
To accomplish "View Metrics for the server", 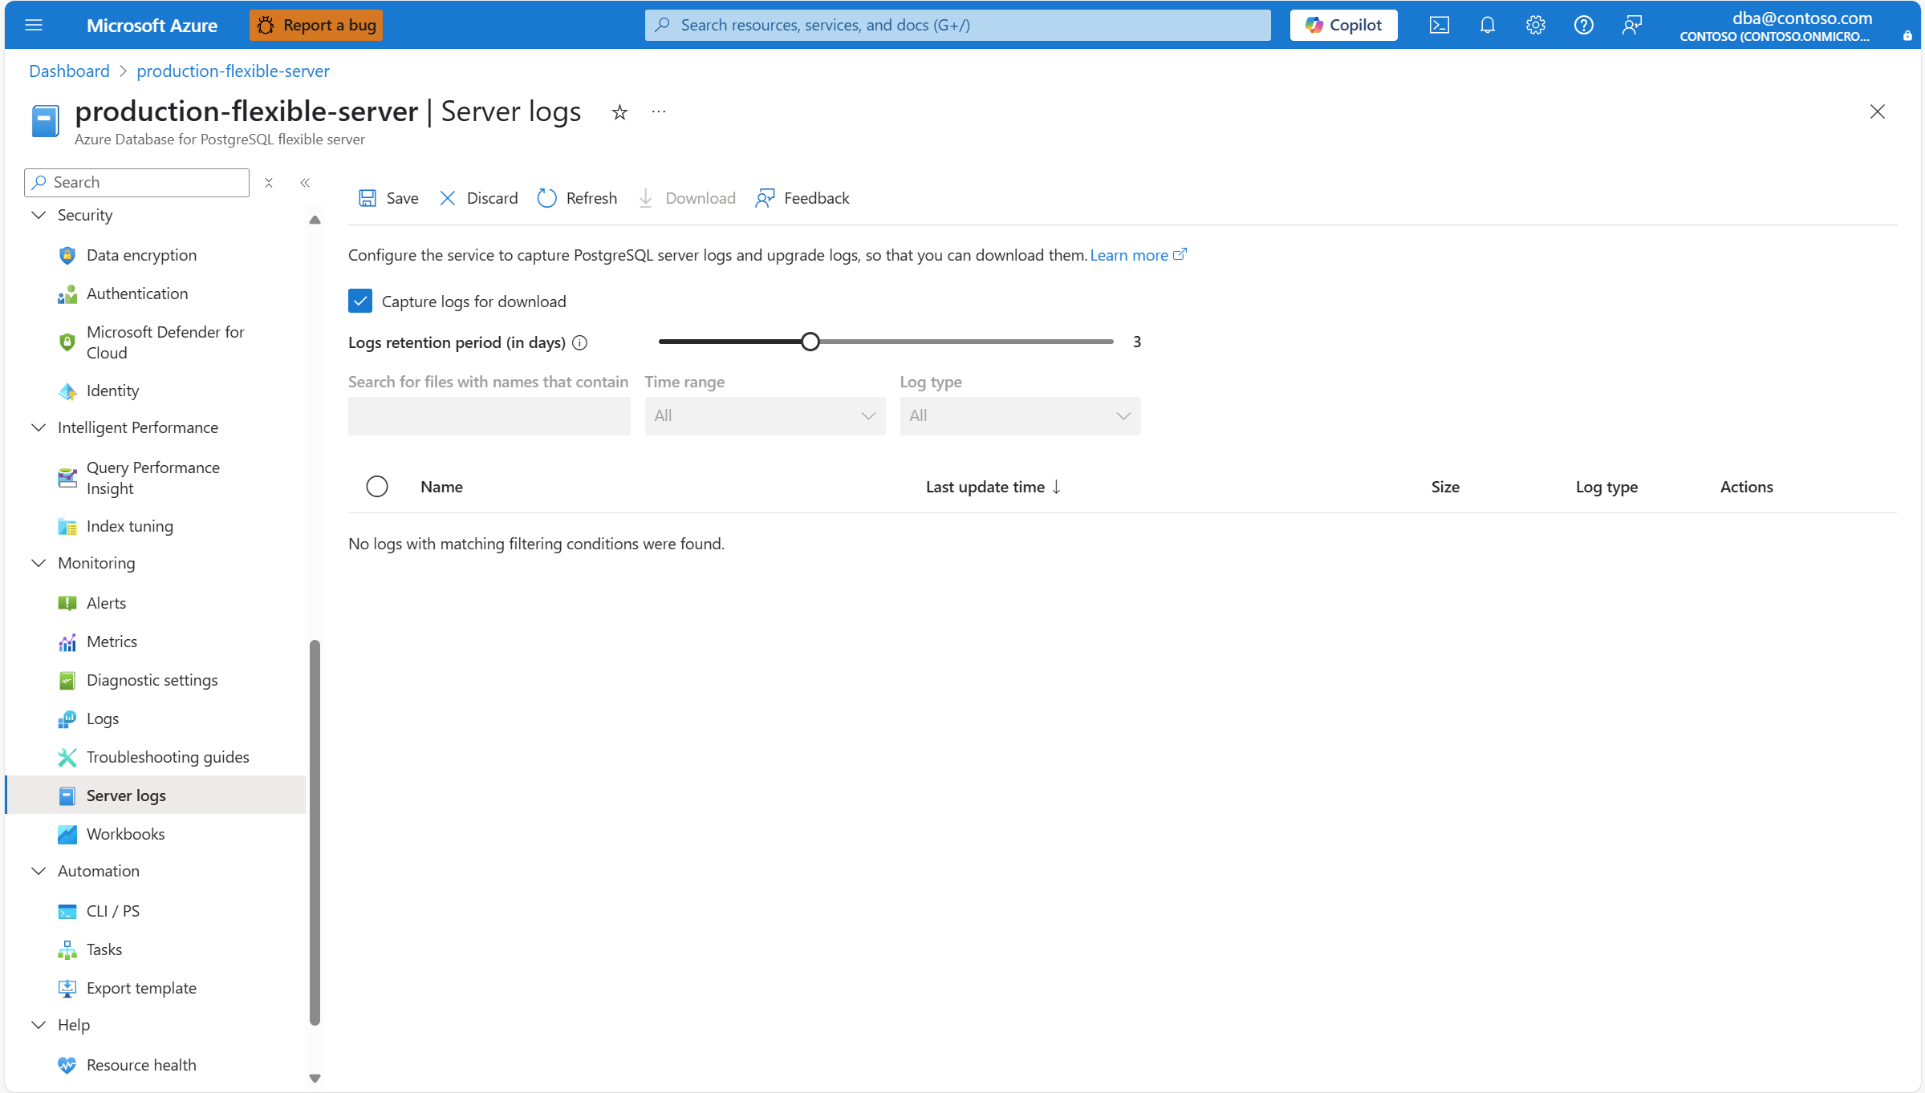I will (x=112, y=642).
